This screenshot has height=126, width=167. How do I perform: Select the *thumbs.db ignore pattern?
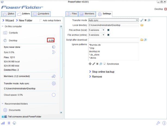pos(95,45)
